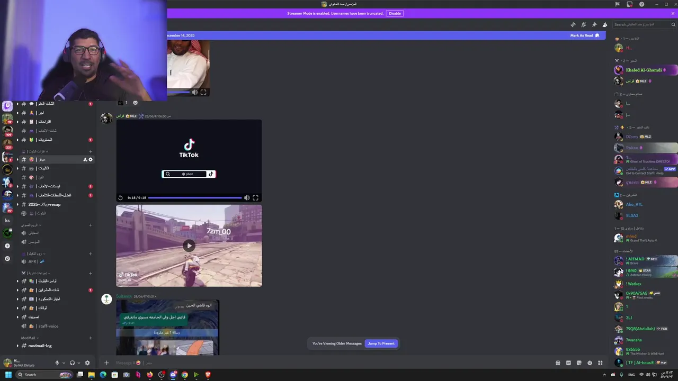Fullscreen the top cropped video
This screenshot has height=381, width=678.
(x=203, y=92)
